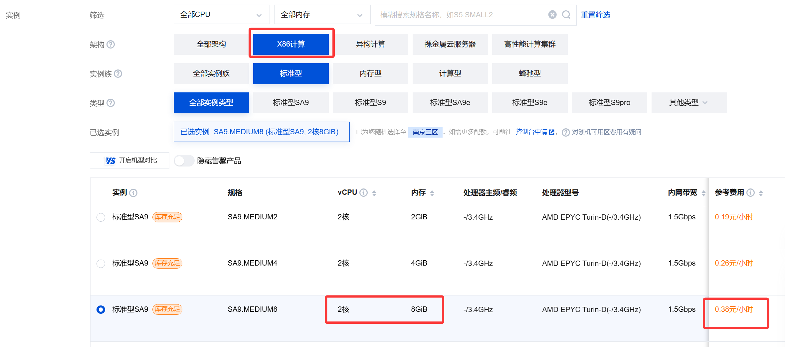Choose the 计算型 instance family

pos(450,73)
